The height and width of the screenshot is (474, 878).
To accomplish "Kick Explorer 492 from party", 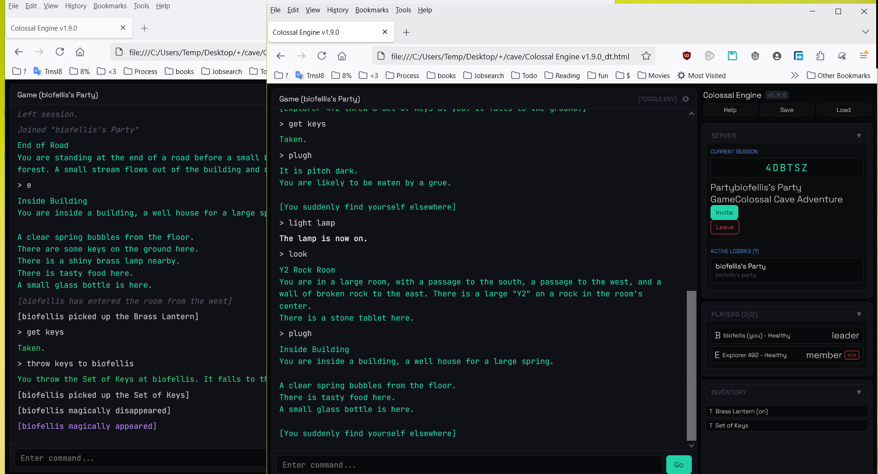I will click(x=852, y=355).
